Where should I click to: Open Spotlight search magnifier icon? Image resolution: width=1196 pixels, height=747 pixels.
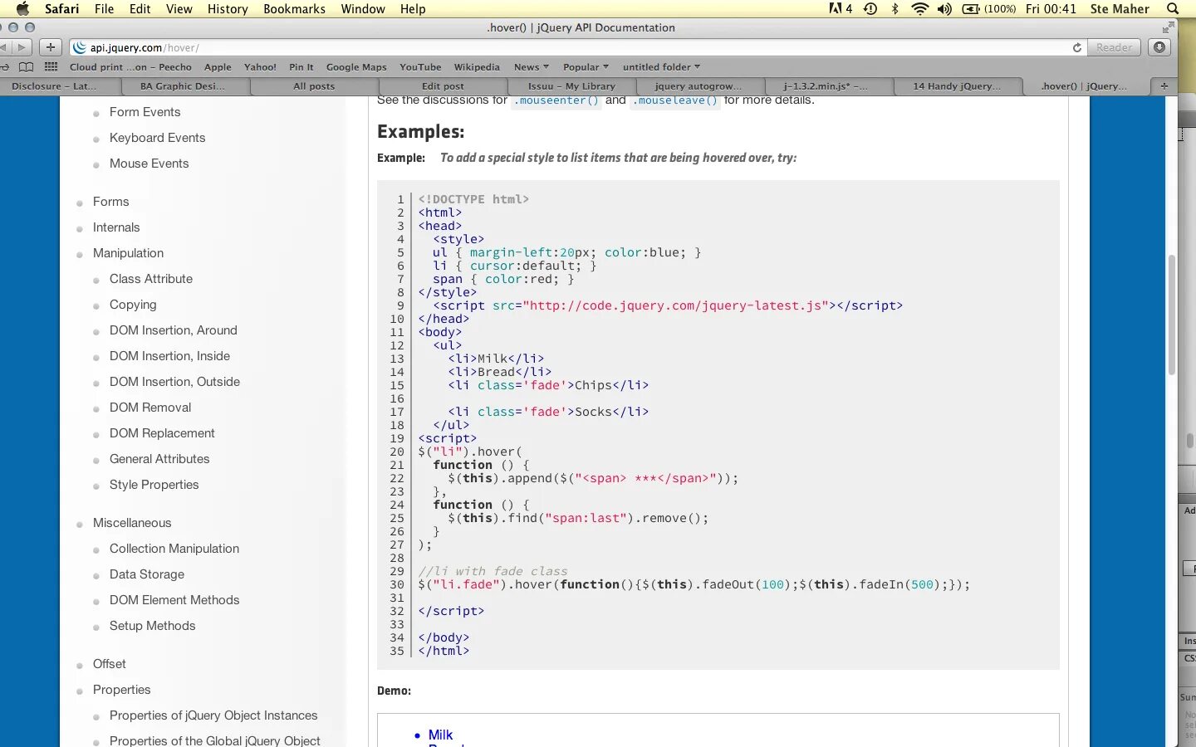1173,8
